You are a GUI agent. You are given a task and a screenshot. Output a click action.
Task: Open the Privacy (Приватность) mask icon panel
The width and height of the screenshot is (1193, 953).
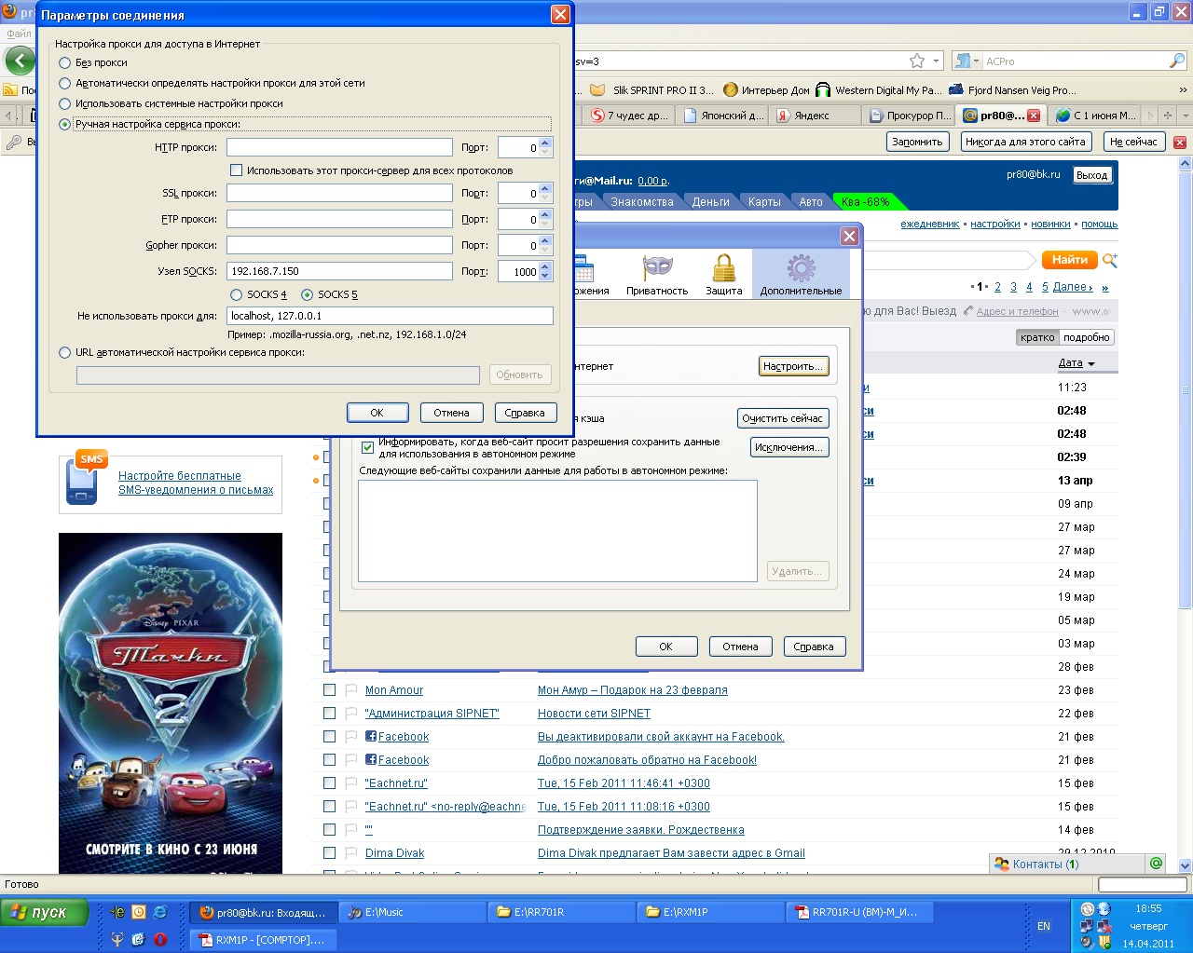(657, 274)
